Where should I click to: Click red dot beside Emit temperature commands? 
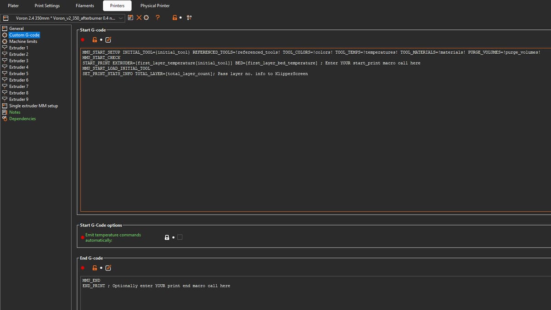coord(83,237)
